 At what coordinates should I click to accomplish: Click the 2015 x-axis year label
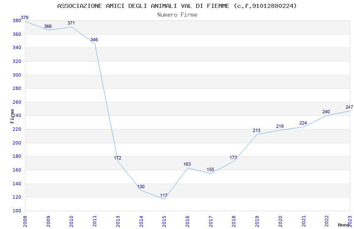[x=164, y=221]
